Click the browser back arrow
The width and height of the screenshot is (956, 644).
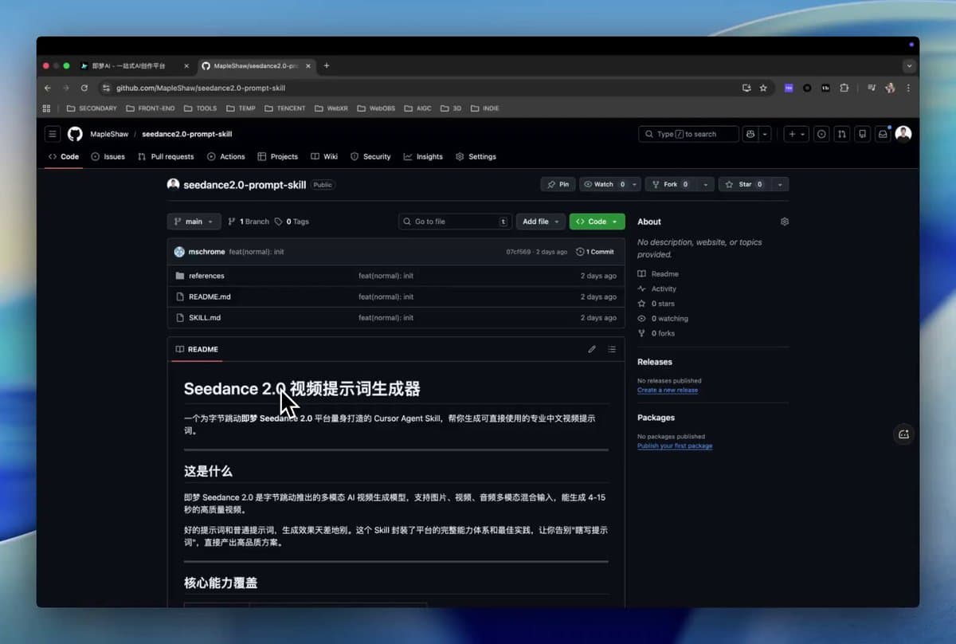[48, 88]
